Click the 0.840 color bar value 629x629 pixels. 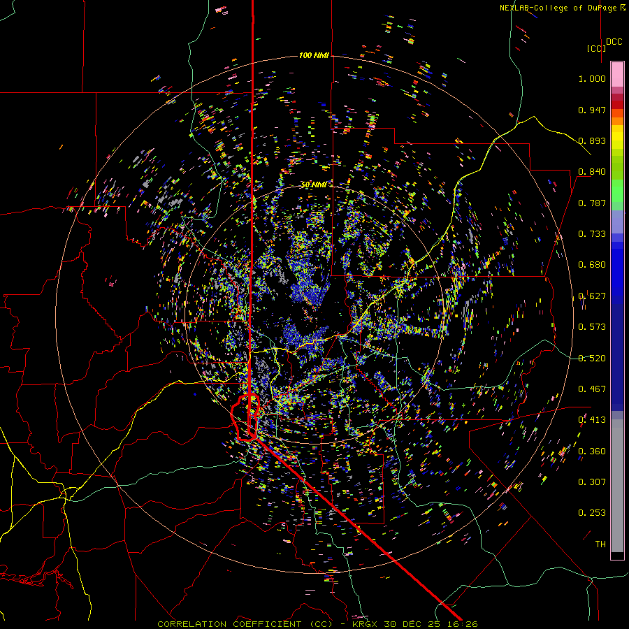(x=592, y=172)
